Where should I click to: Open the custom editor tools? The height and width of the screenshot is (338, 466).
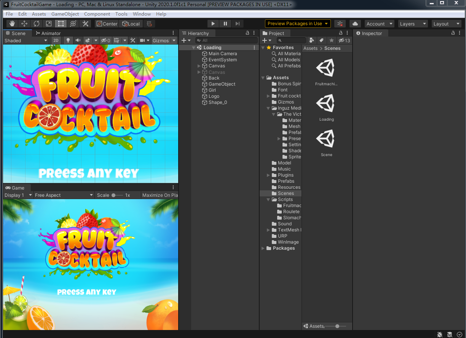[x=85, y=24]
